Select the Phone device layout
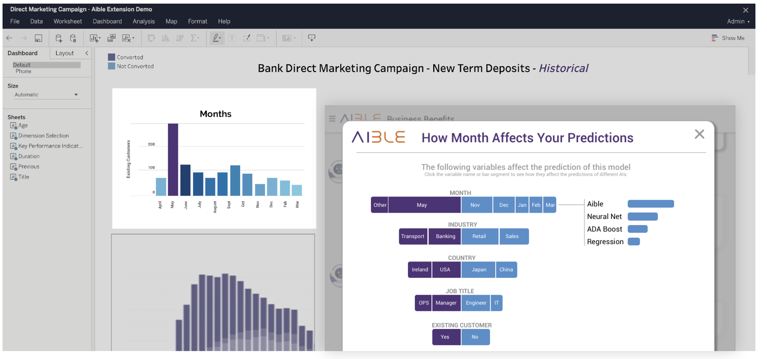This screenshot has height=359, width=767. (24, 71)
